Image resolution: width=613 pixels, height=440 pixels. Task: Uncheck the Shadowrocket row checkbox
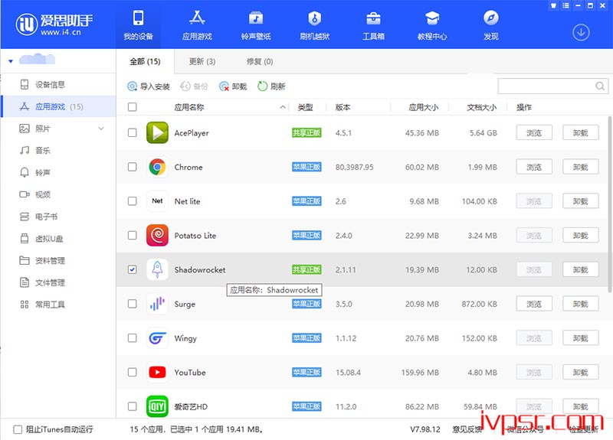click(x=132, y=269)
